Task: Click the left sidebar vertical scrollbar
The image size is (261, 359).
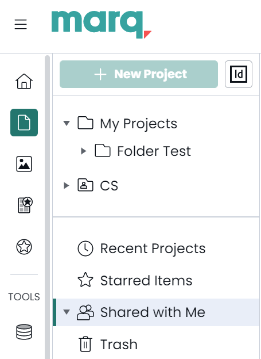Action: point(47,206)
